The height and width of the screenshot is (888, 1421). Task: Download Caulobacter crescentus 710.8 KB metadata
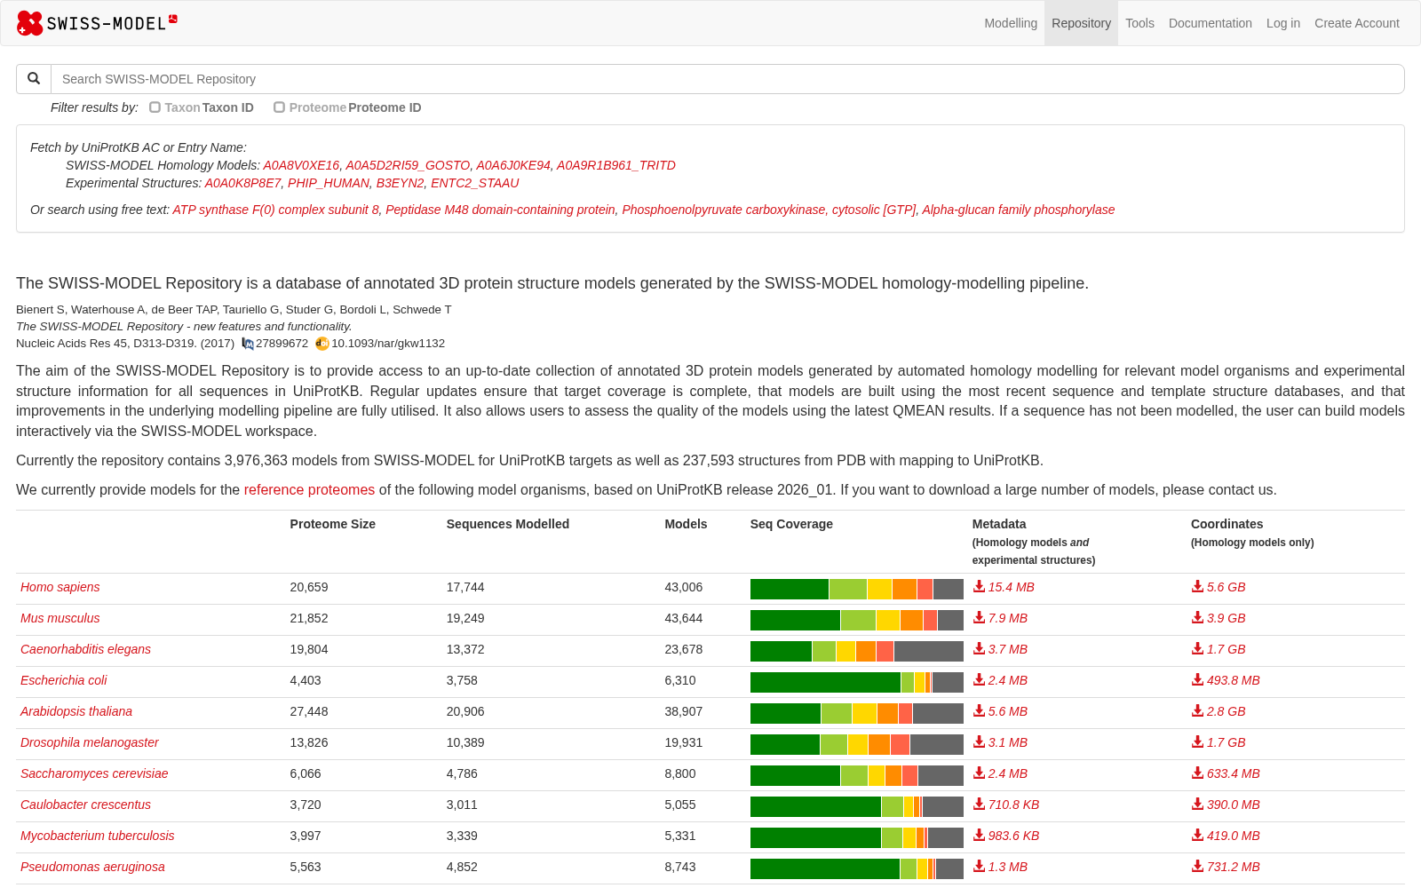(1006, 805)
